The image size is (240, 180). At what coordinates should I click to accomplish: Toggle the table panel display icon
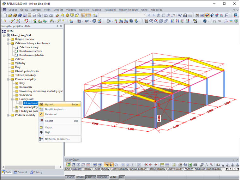[x=88, y=15]
